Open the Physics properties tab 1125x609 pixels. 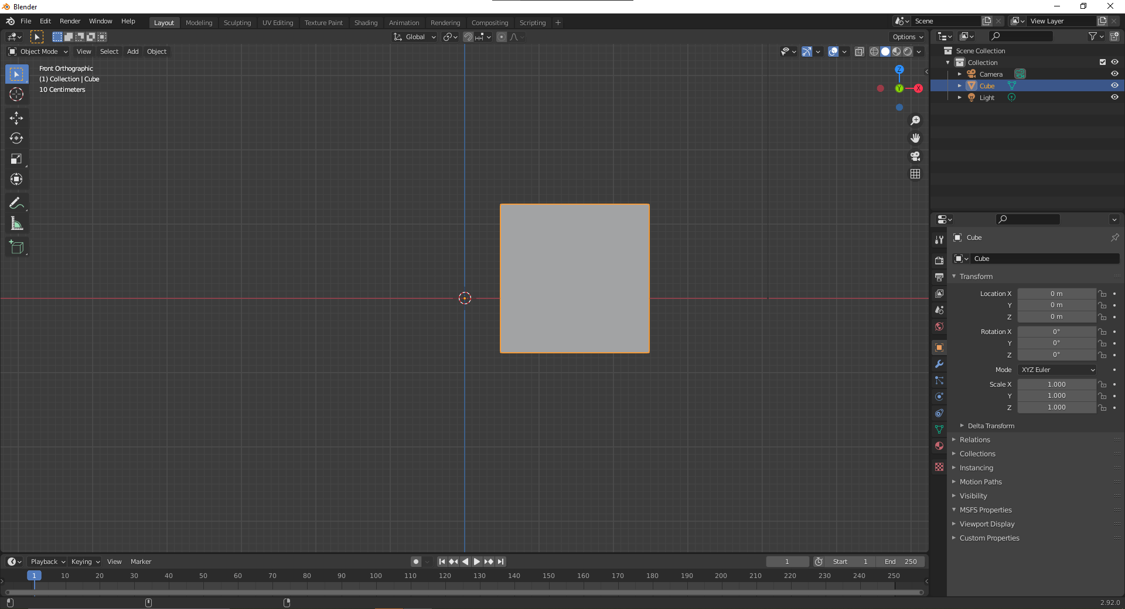click(x=939, y=397)
